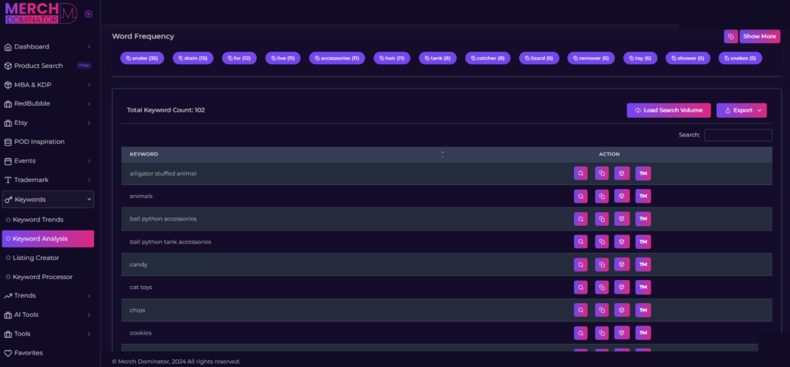790x367 pixels.
Task: Copy the 'chips' keyword with copy icon
Action: point(601,310)
